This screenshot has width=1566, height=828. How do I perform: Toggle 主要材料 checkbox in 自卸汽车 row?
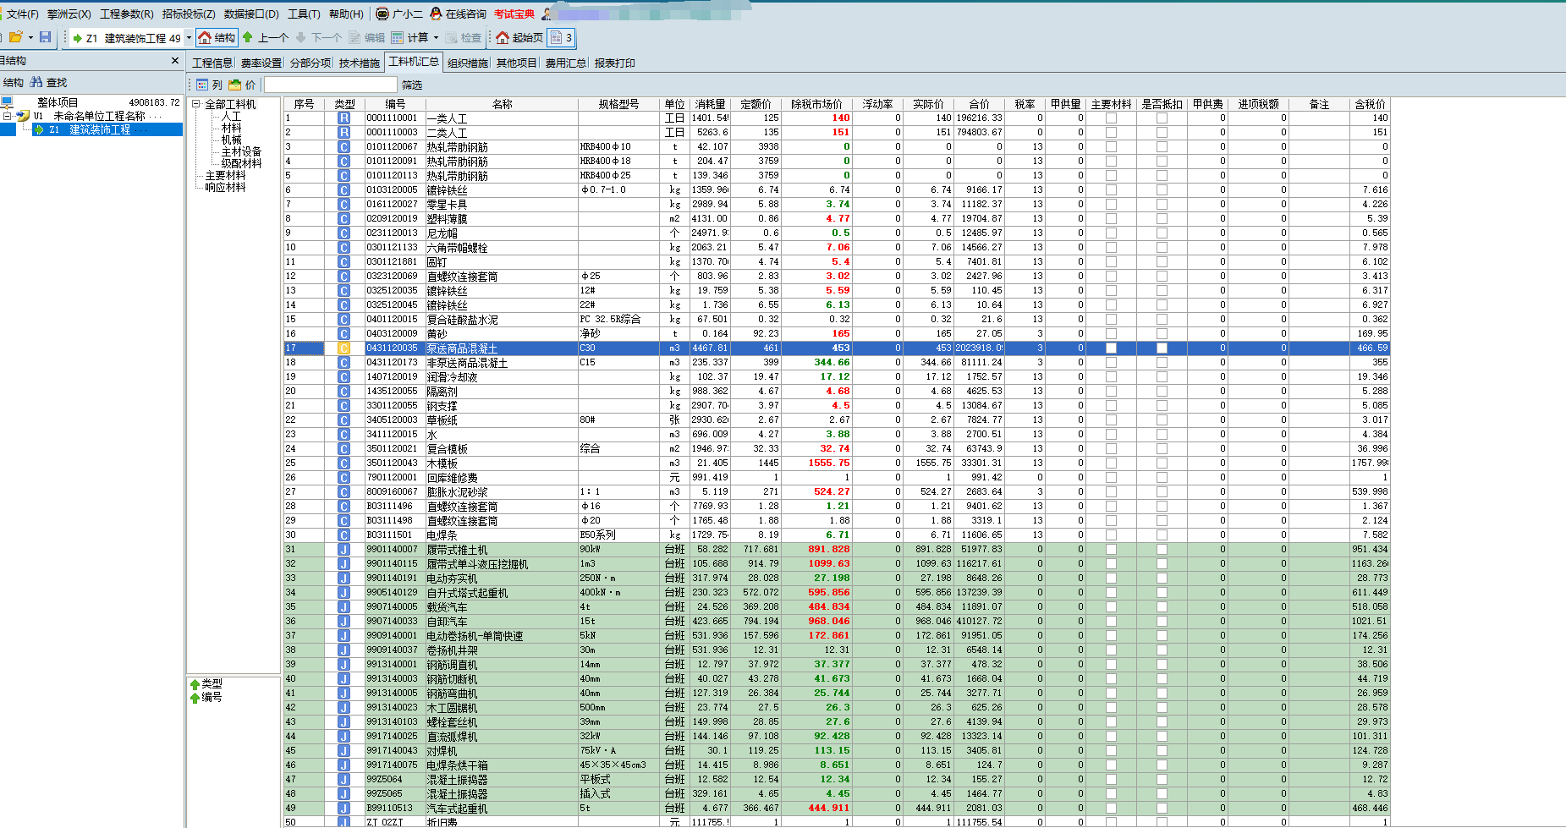point(1112,622)
